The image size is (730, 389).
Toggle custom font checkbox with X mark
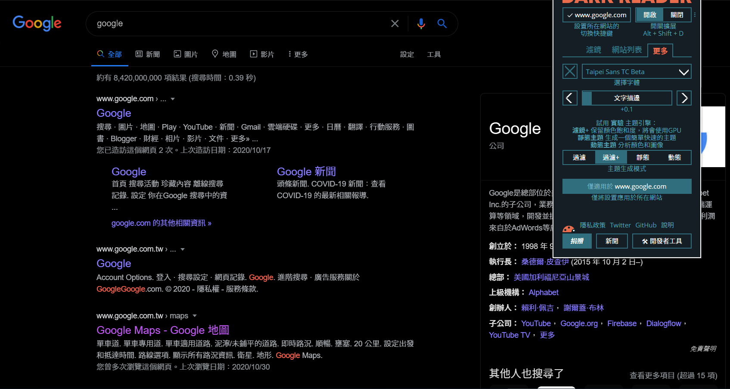point(570,72)
